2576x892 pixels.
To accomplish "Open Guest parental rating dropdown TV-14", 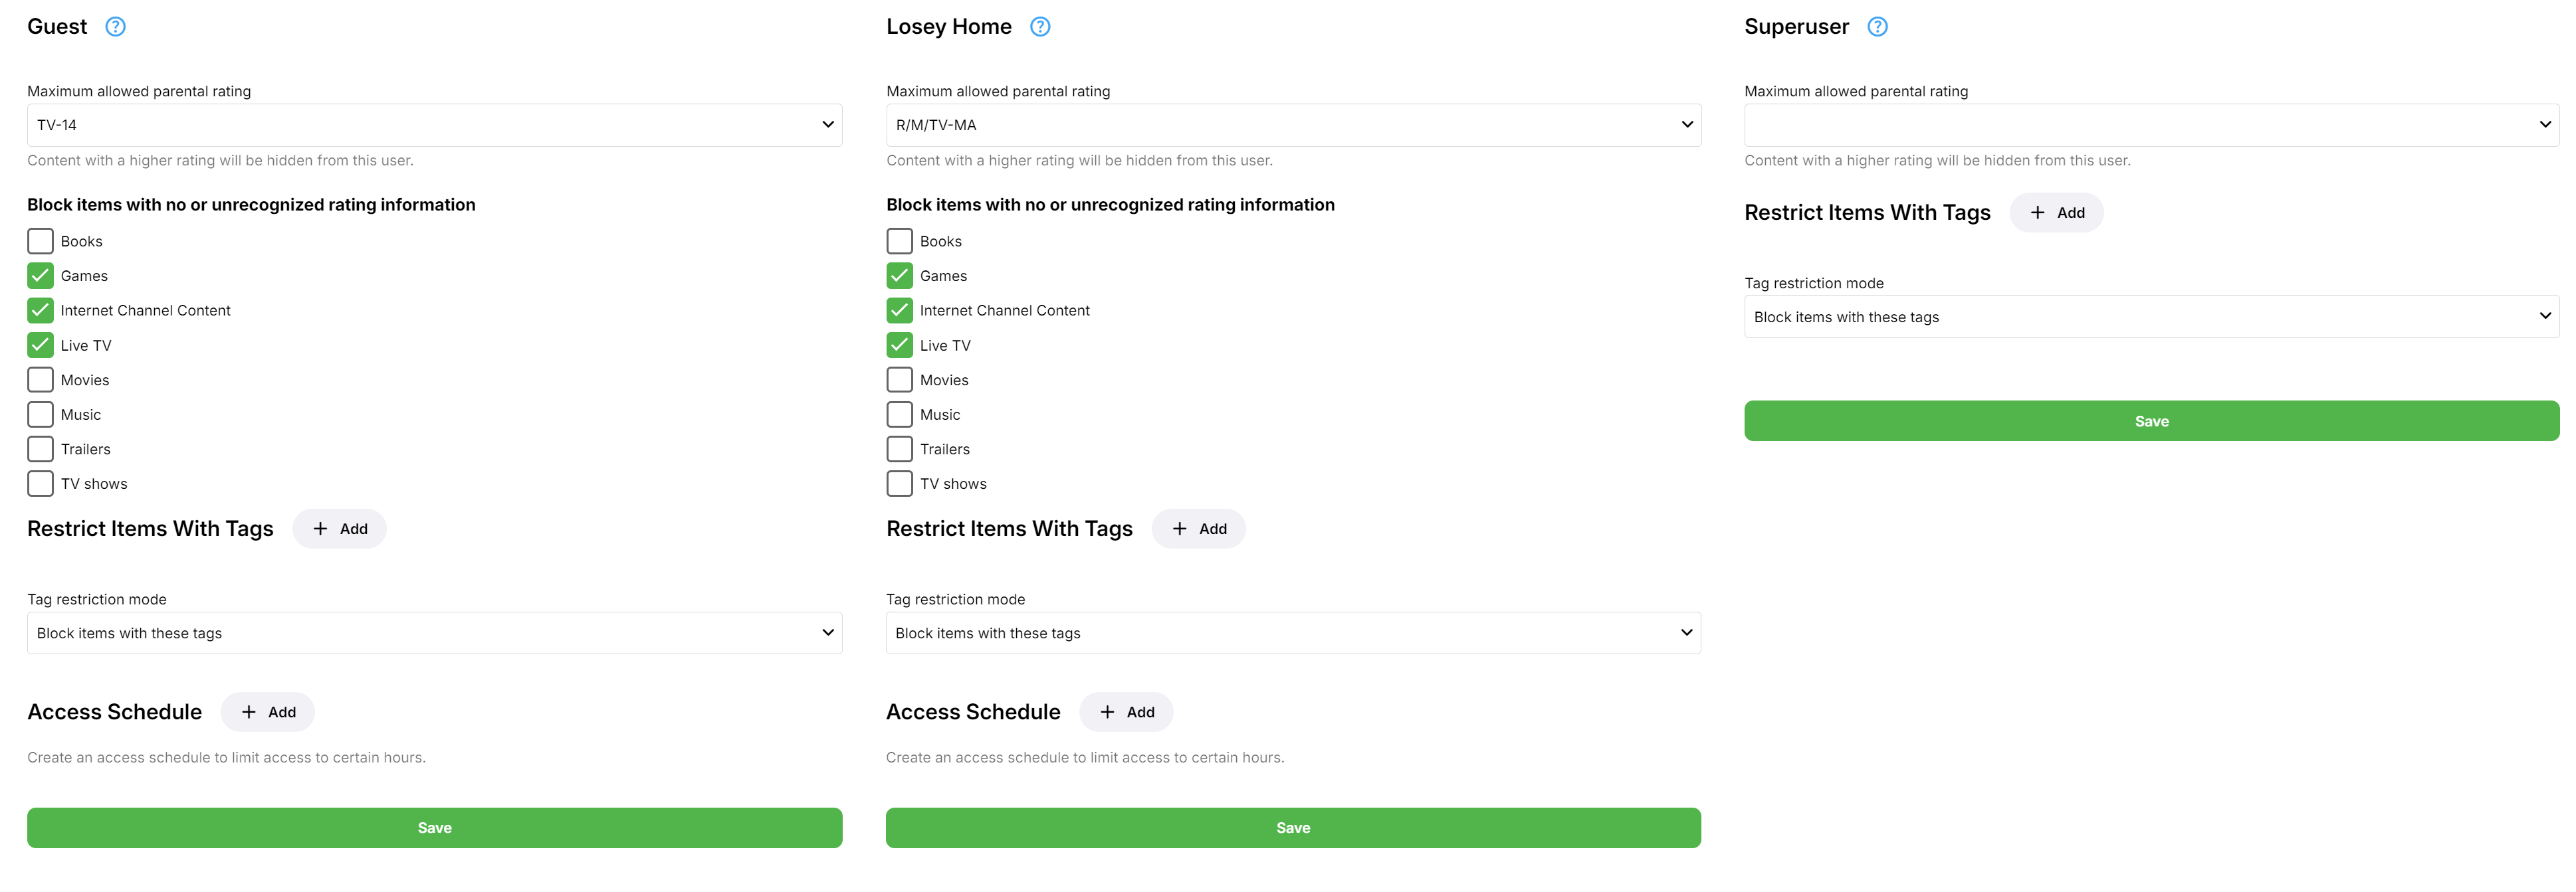I will tap(434, 125).
